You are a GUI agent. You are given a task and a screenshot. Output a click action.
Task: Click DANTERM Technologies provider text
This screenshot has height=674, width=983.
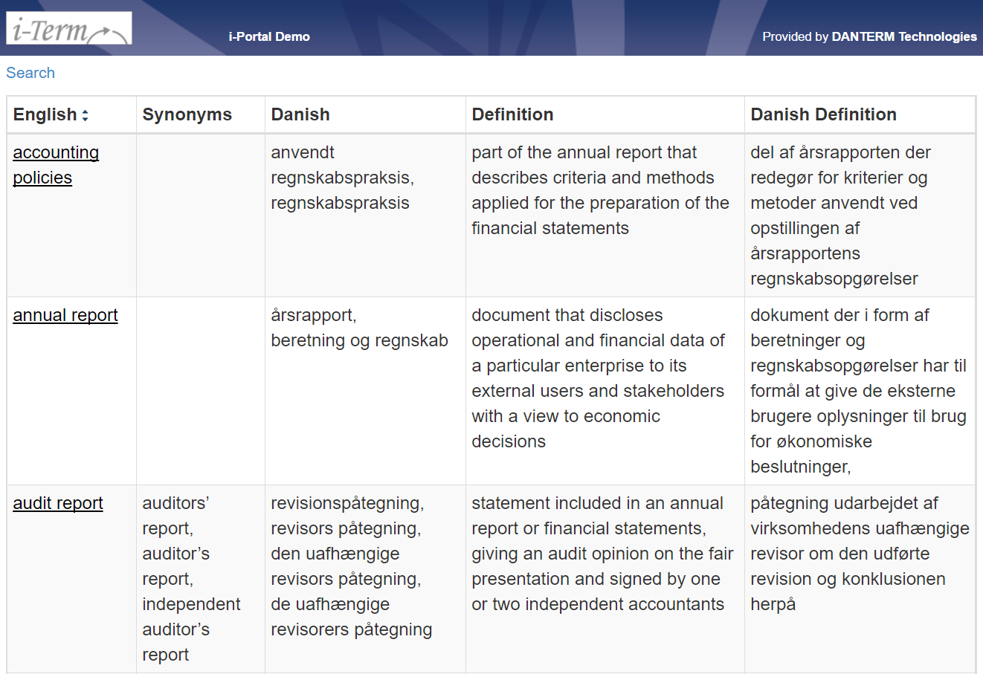(x=904, y=36)
